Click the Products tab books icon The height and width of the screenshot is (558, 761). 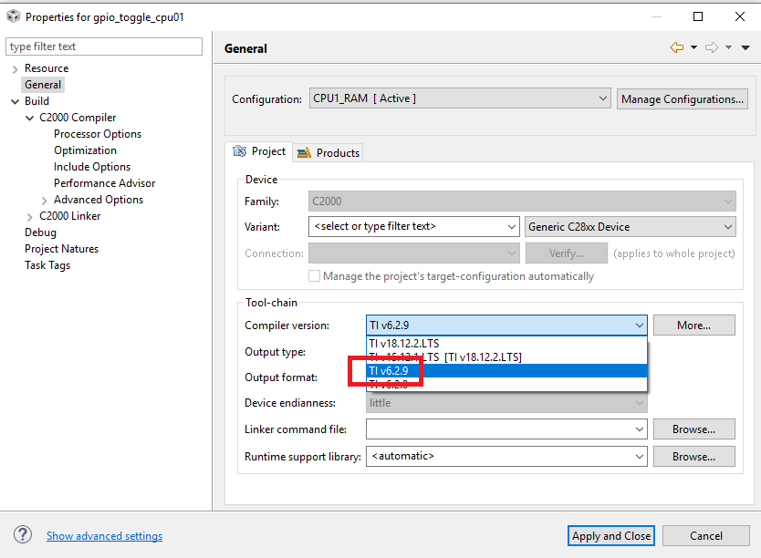coord(304,152)
